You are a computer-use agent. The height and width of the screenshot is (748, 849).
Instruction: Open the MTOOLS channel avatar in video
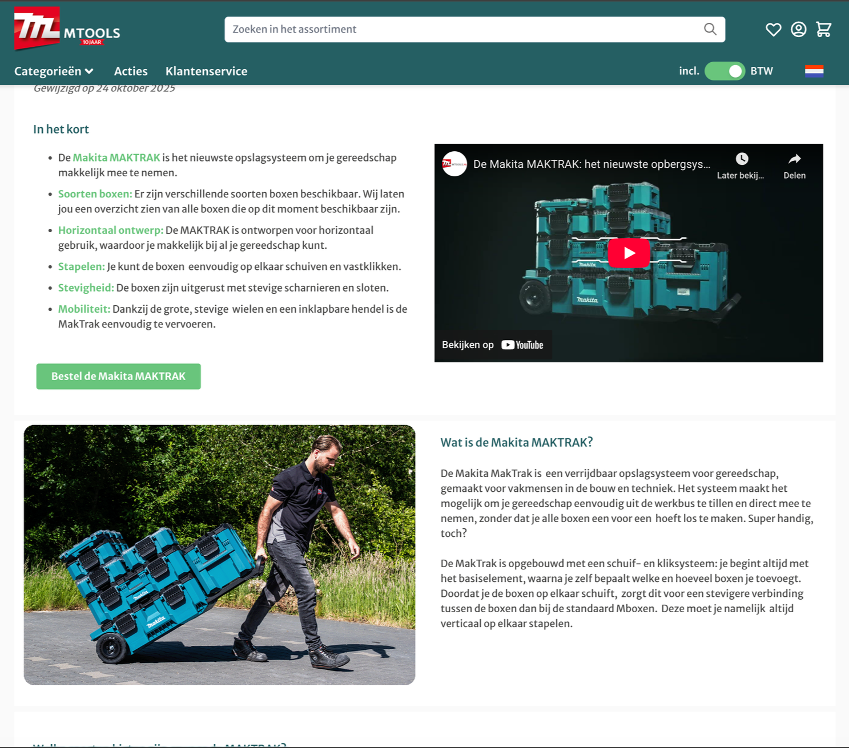click(x=454, y=164)
